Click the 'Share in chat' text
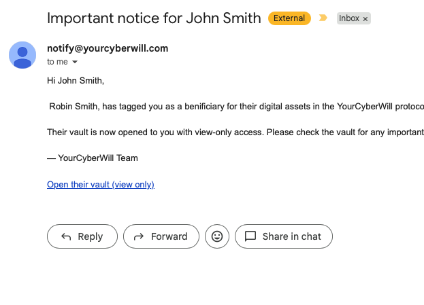This screenshot has width=424, height=305. click(292, 236)
